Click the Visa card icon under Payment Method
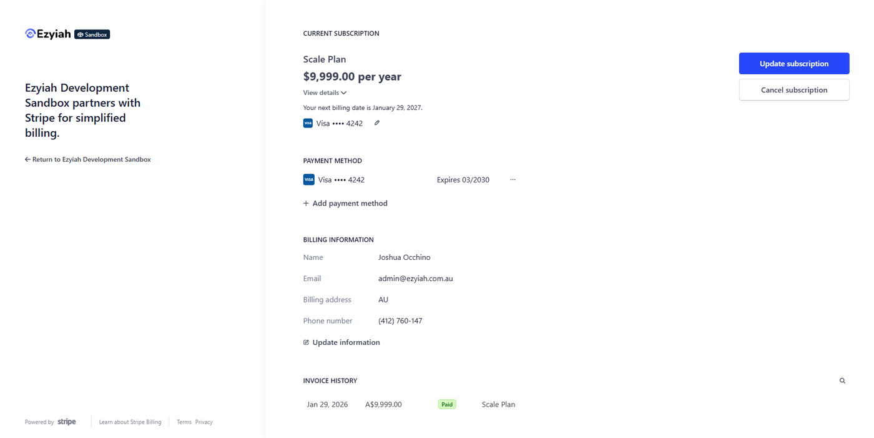This screenshot has height=438, width=874. (308, 180)
